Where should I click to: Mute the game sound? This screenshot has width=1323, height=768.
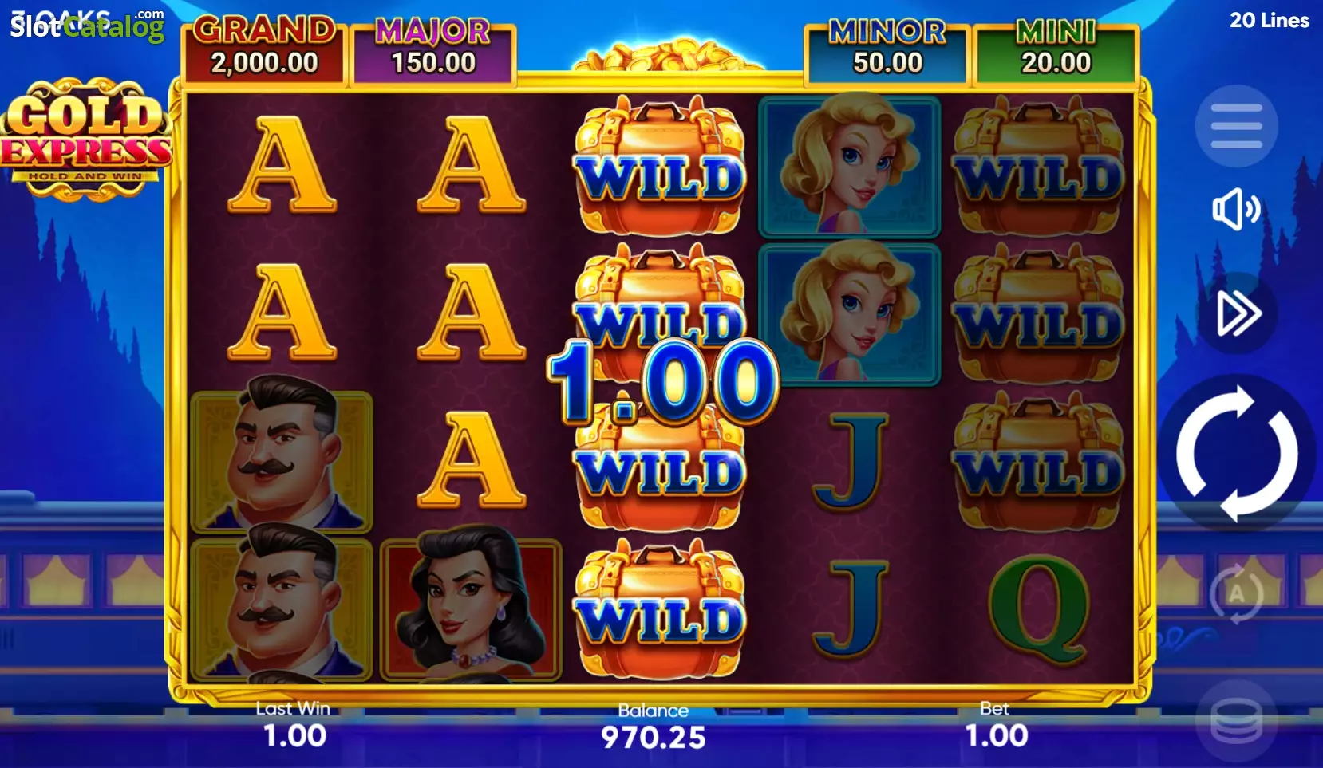point(1236,210)
